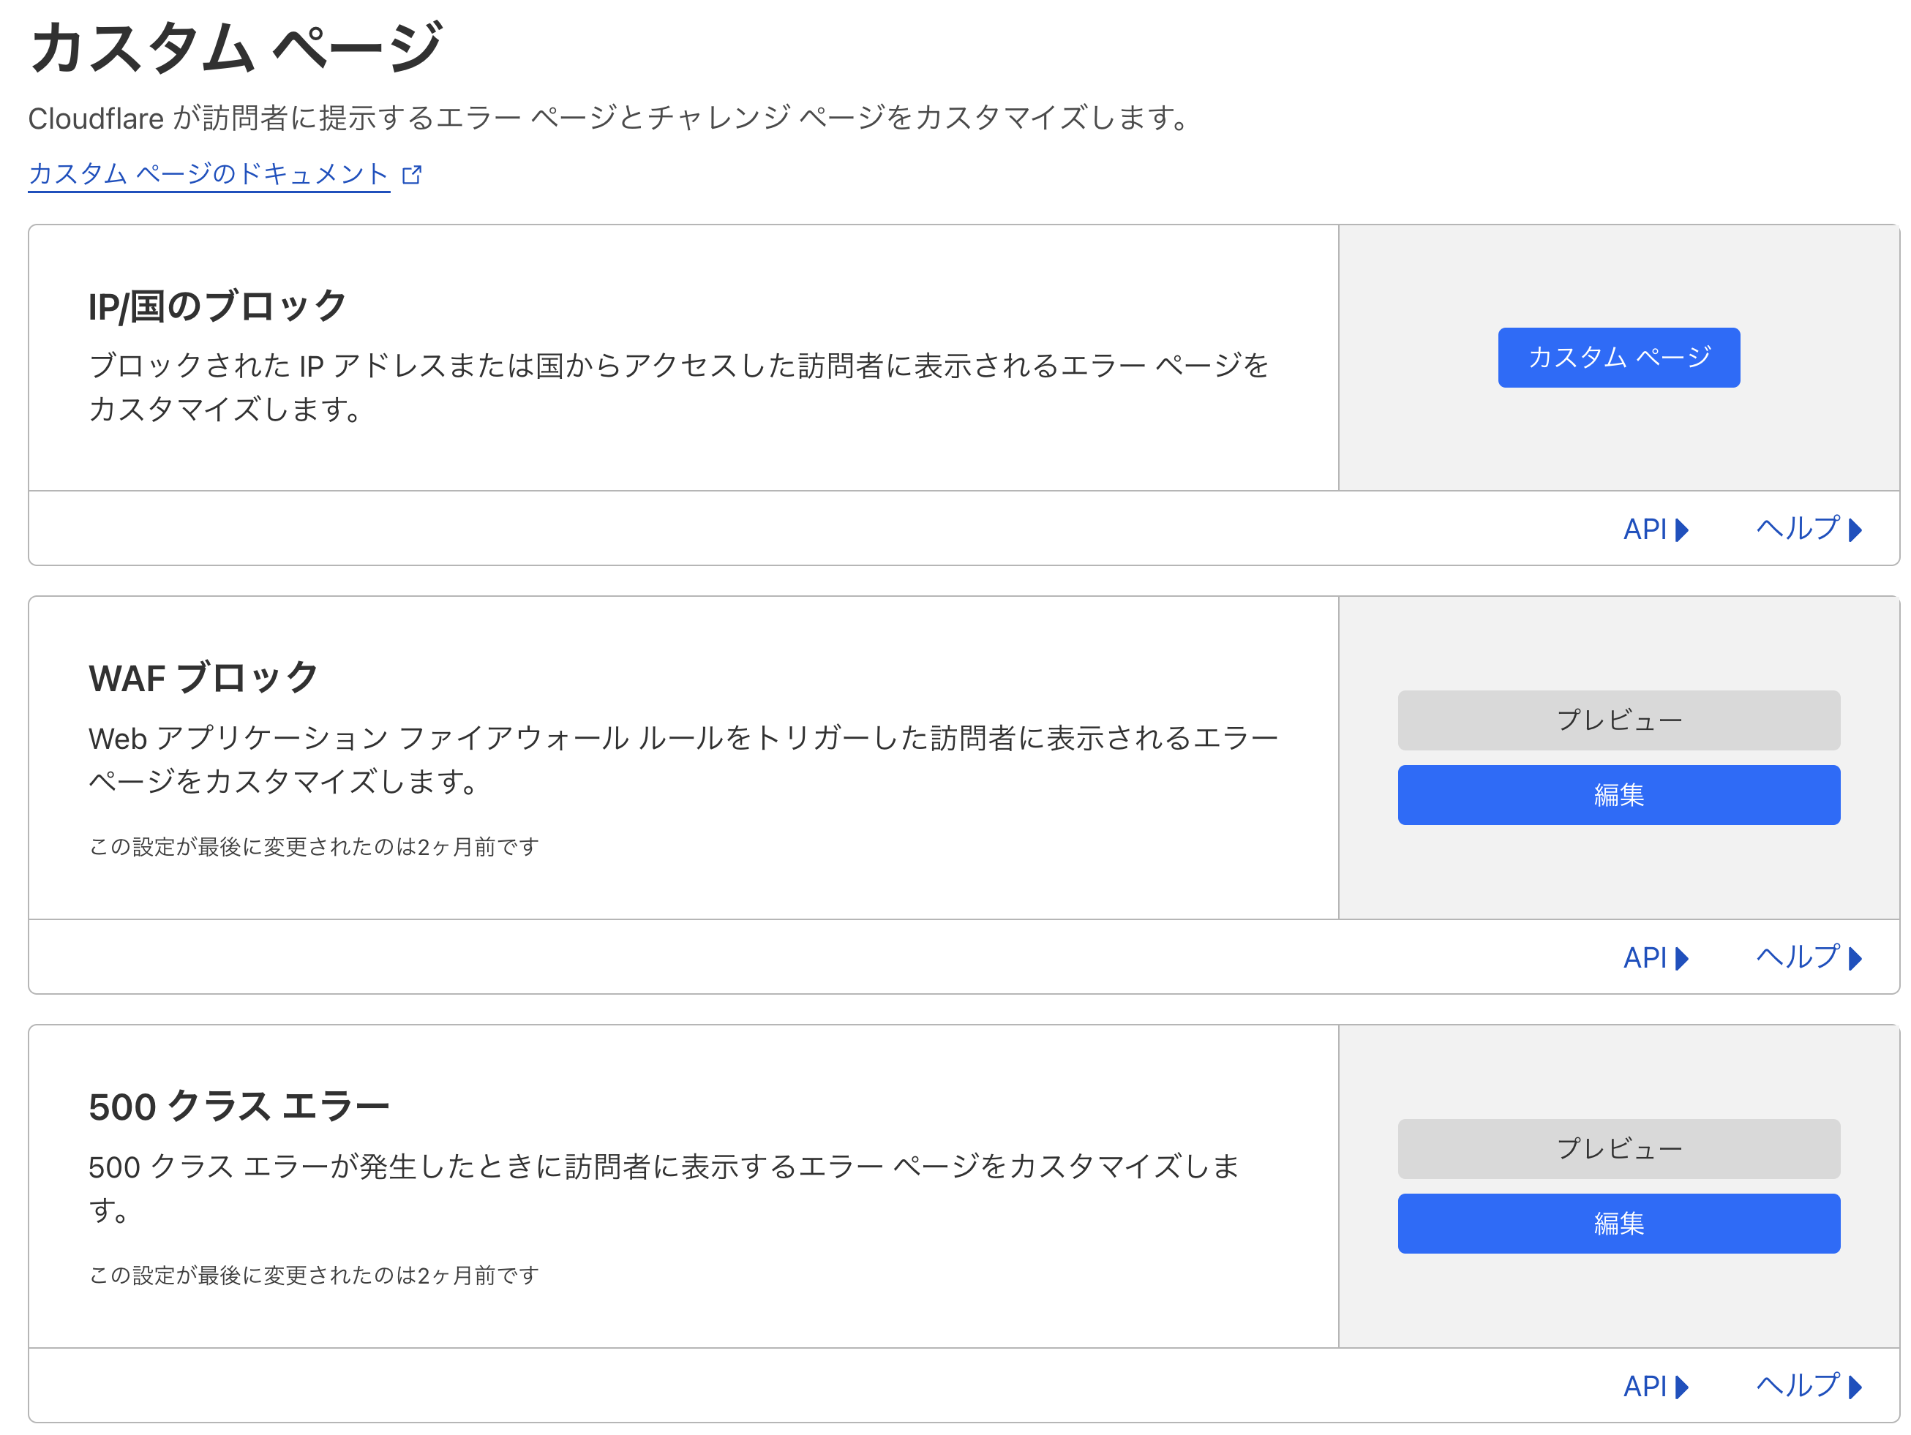Click the カスタム ページ button for IP/国のブロック
The image size is (1911, 1435).
[1618, 357]
